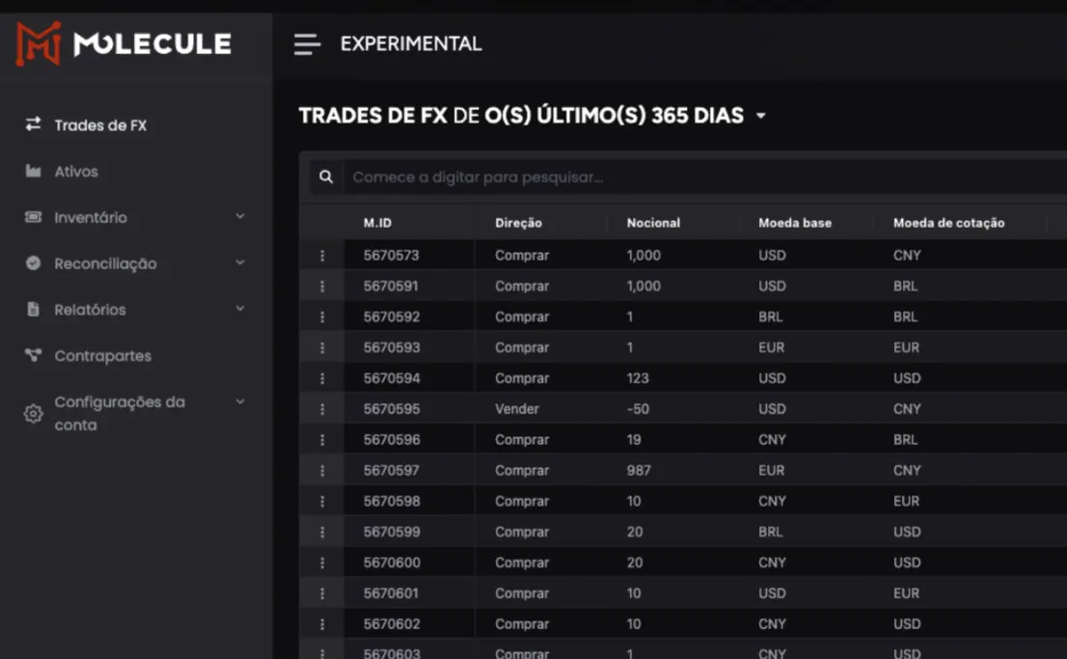Open row menu for trade 5670595
Image resolution: width=1067 pixels, height=659 pixels.
322,409
